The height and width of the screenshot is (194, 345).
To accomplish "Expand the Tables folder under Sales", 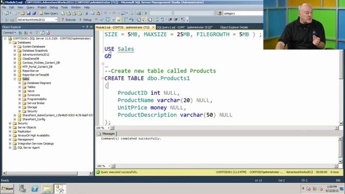I will tap(19, 87).
